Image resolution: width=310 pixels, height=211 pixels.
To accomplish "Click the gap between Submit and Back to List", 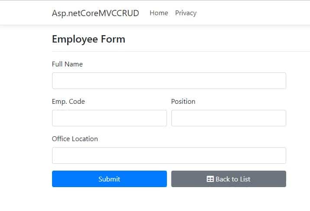I will pos(169,179).
